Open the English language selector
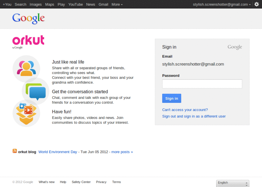This screenshot has width=262, height=187. [233, 183]
